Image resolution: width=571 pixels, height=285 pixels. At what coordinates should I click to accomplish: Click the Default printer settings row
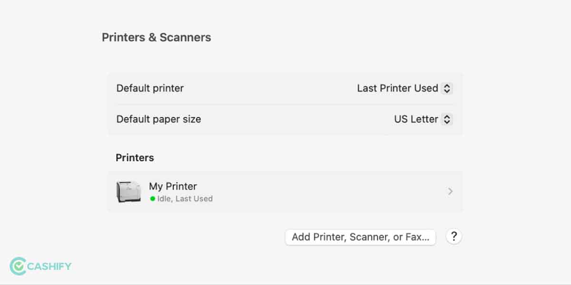click(x=285, y=88)
